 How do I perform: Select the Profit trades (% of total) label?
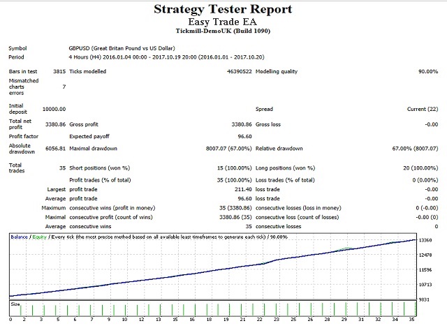[x=100, y=180]
